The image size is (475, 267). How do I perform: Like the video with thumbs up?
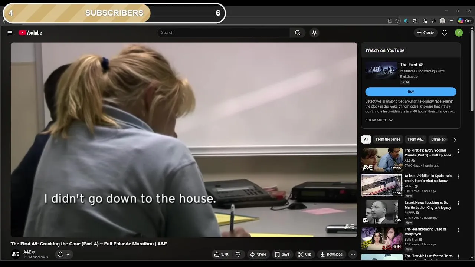coord(222,254)
